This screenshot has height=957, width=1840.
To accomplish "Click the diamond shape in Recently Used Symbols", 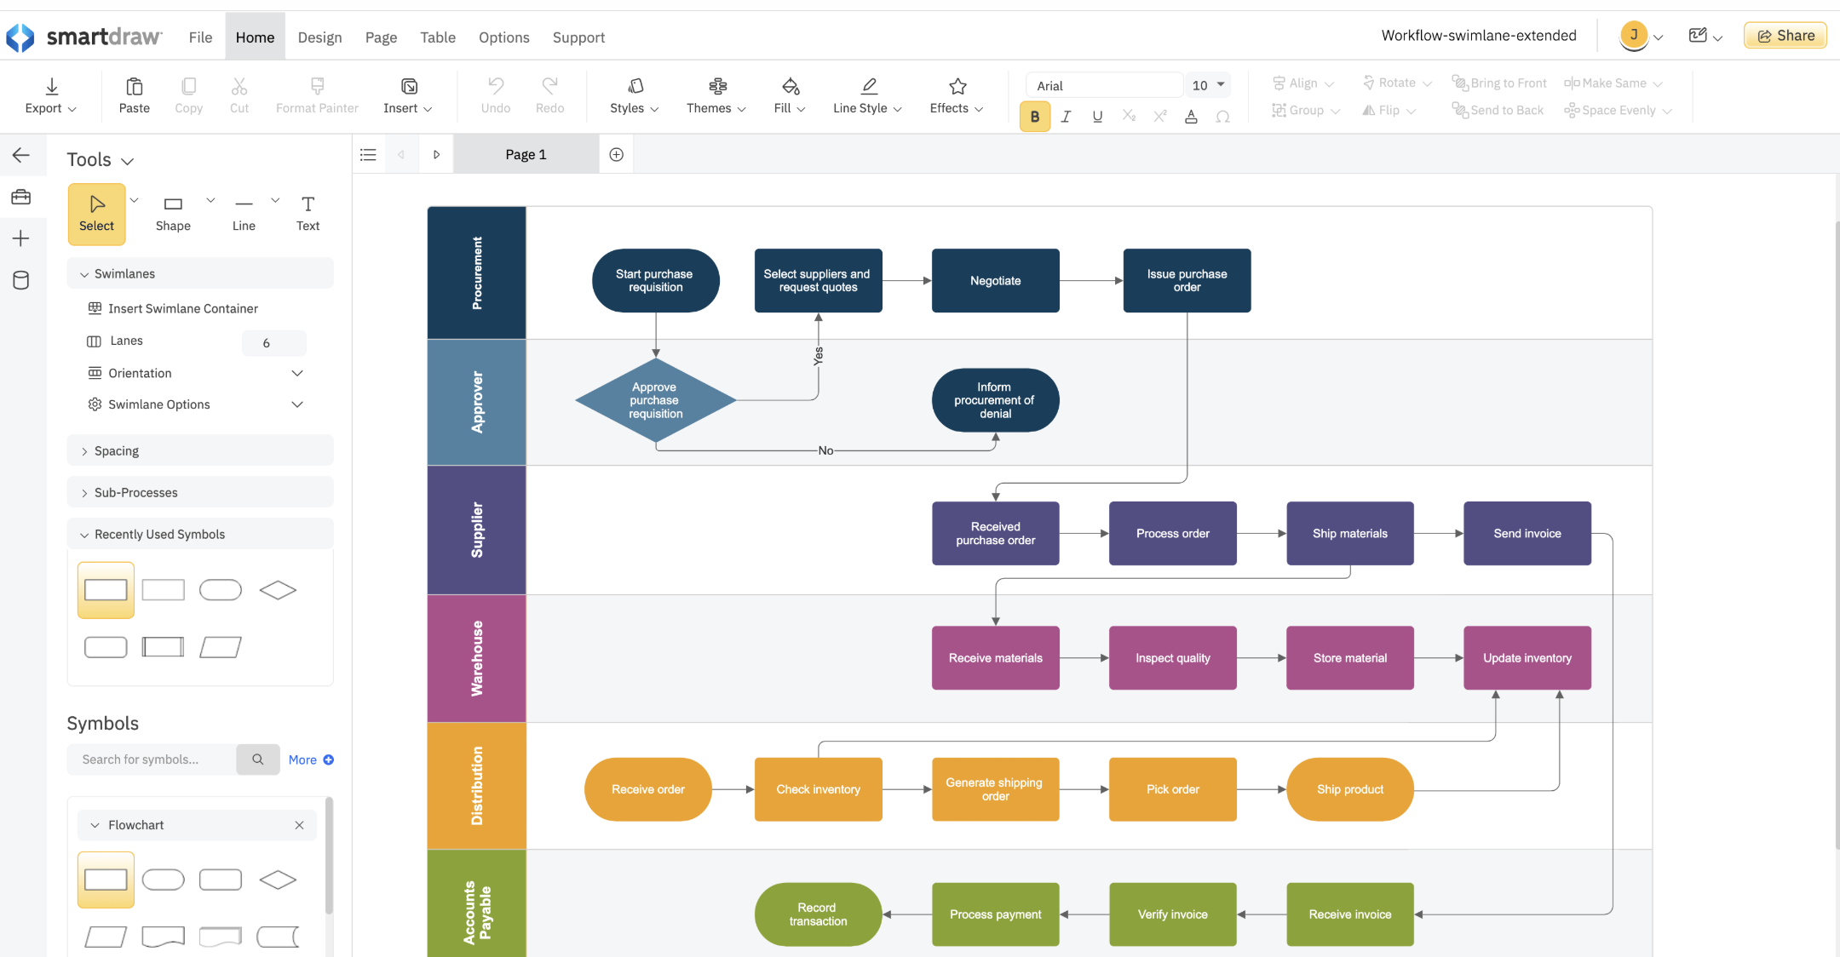I will coord(278,590).
